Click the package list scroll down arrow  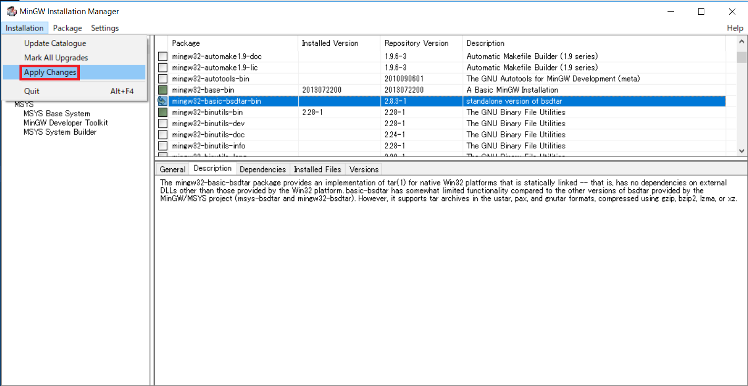pos(742,151)
